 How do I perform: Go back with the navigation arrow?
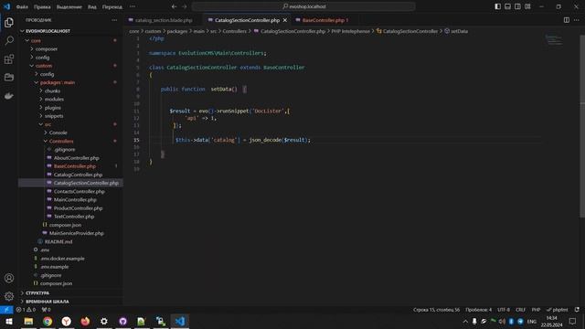[175, 6]
